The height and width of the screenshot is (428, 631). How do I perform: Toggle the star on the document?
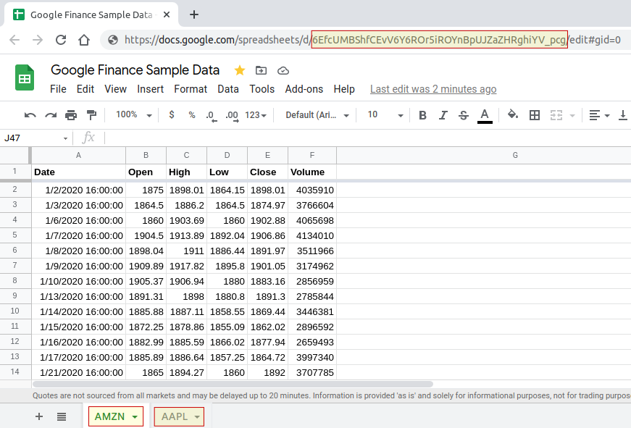240,70
